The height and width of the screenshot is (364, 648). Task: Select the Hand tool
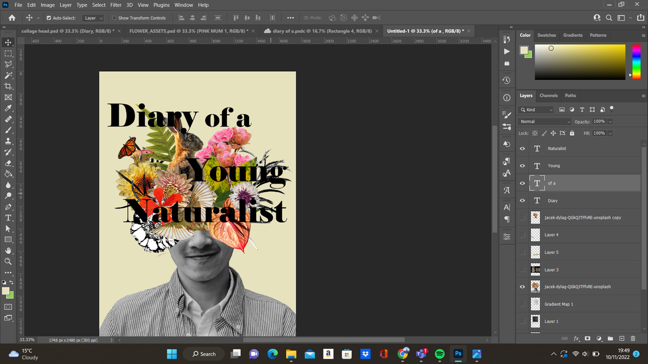point(8,251)
